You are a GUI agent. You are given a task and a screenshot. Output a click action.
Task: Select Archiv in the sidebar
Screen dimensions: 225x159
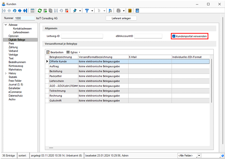click(12, 99)
